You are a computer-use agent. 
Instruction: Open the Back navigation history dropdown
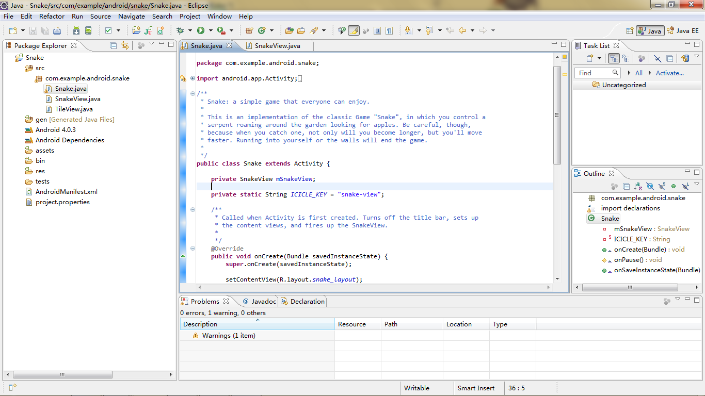pyautogui.click(x=472, y=31)
